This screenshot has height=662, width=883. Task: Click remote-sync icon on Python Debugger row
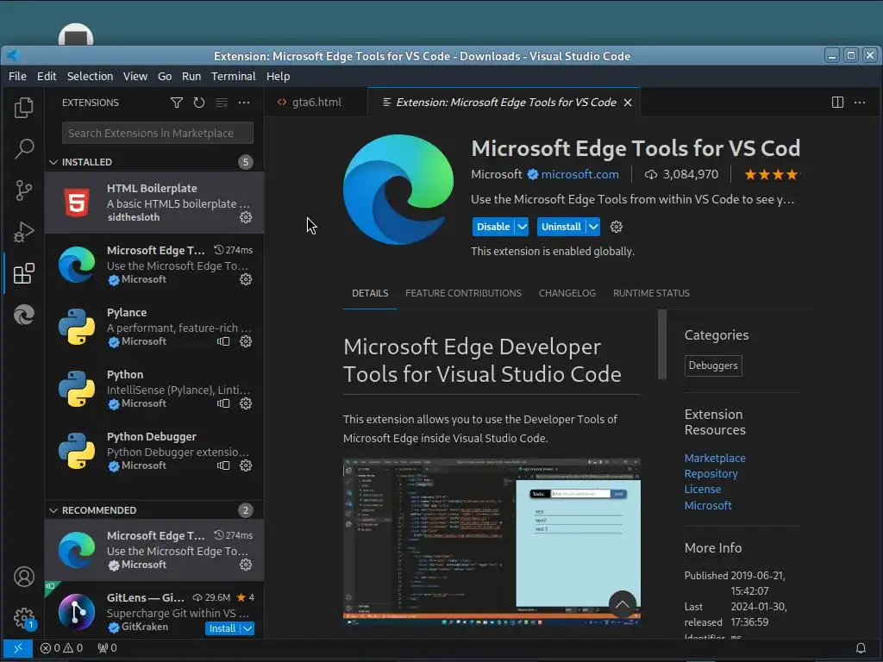pos(223,465)
